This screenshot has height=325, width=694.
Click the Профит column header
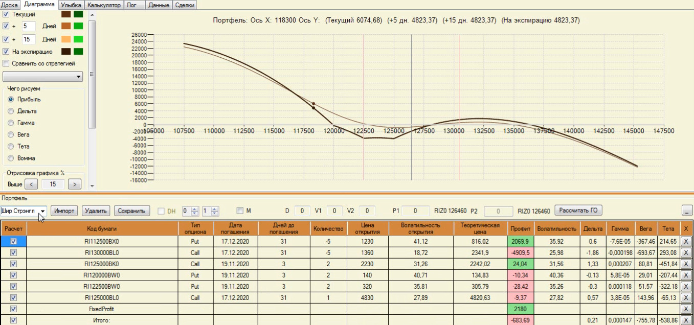[520, 228]
